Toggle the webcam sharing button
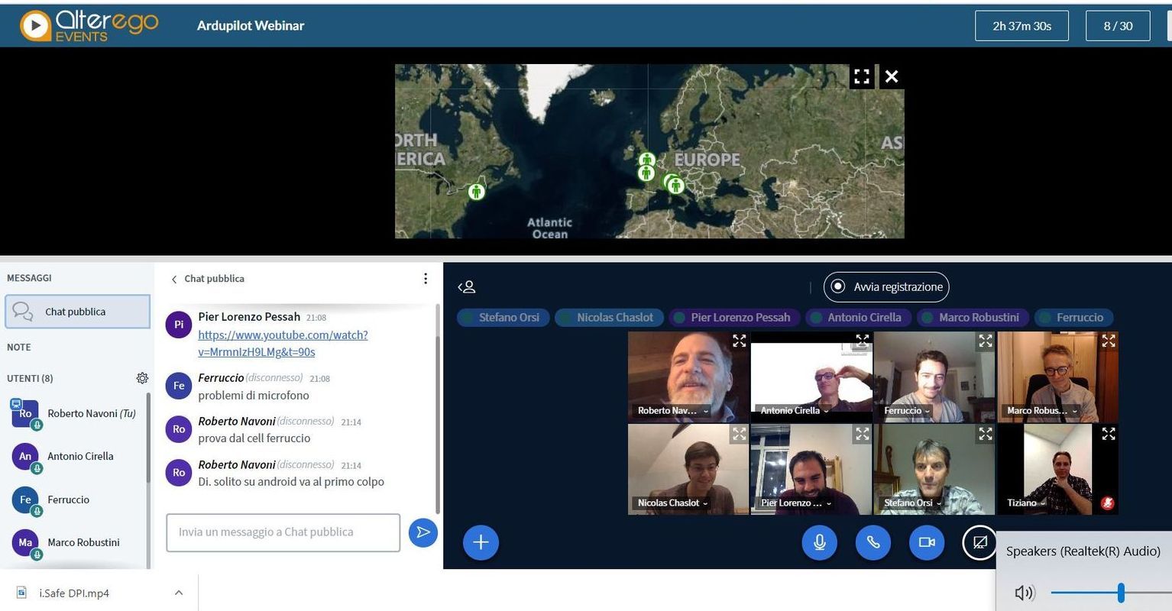Viewport: 1172px width, 611px height. point(927,542)
